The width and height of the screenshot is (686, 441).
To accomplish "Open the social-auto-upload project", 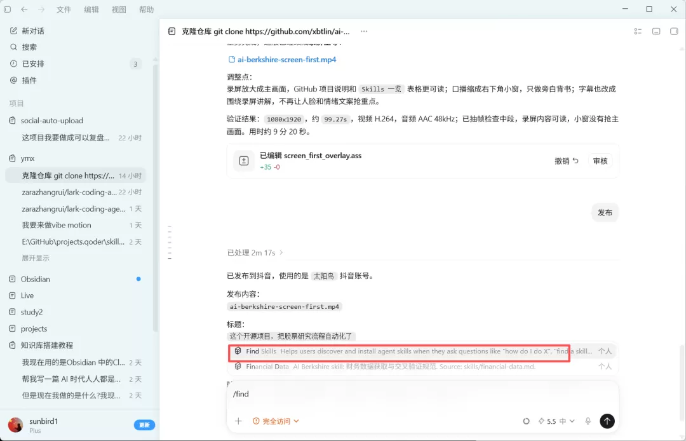I will tap(51, 120).
